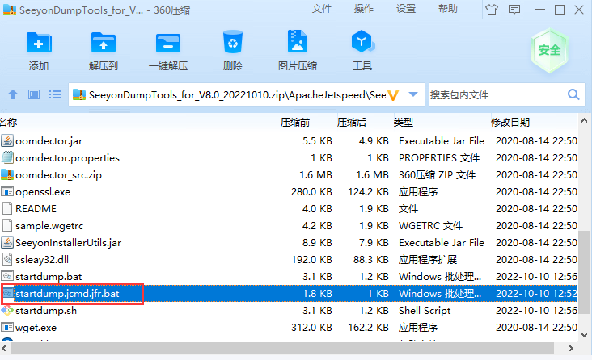Select the oomdector.jar file name

49,141
